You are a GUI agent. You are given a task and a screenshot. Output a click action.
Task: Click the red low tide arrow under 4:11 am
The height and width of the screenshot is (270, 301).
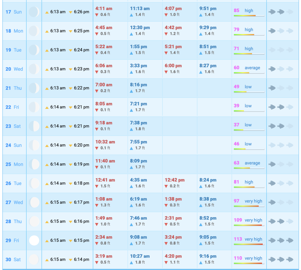pyautogui.click(x=97, y=15)
